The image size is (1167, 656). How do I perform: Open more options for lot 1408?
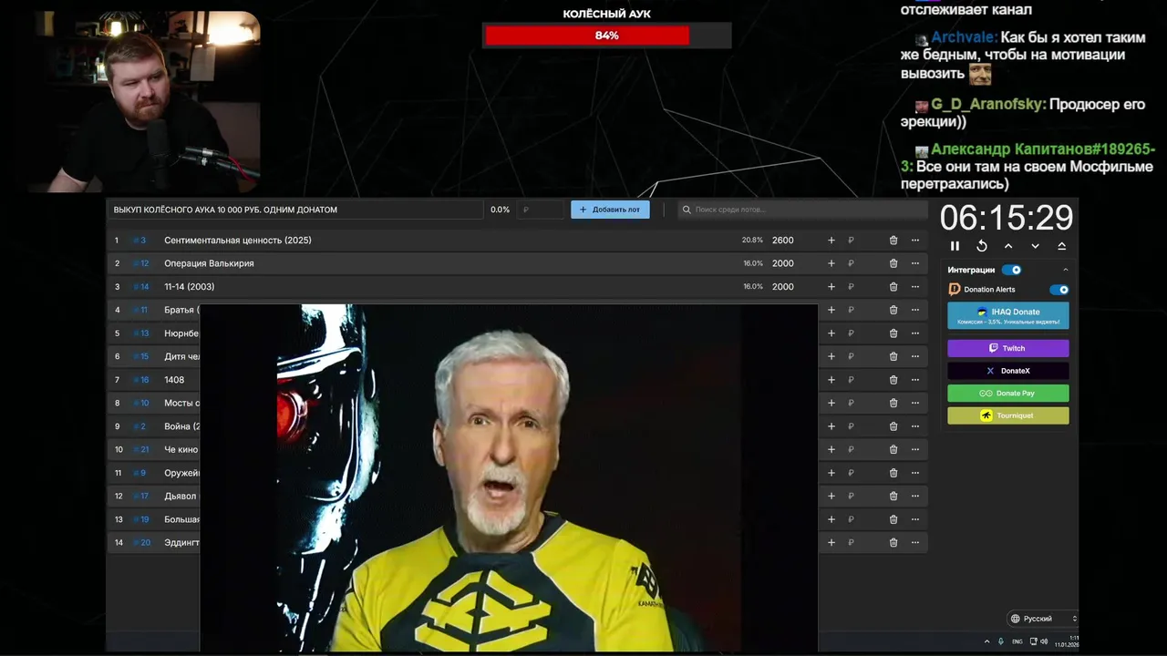[x=915, y=380]
